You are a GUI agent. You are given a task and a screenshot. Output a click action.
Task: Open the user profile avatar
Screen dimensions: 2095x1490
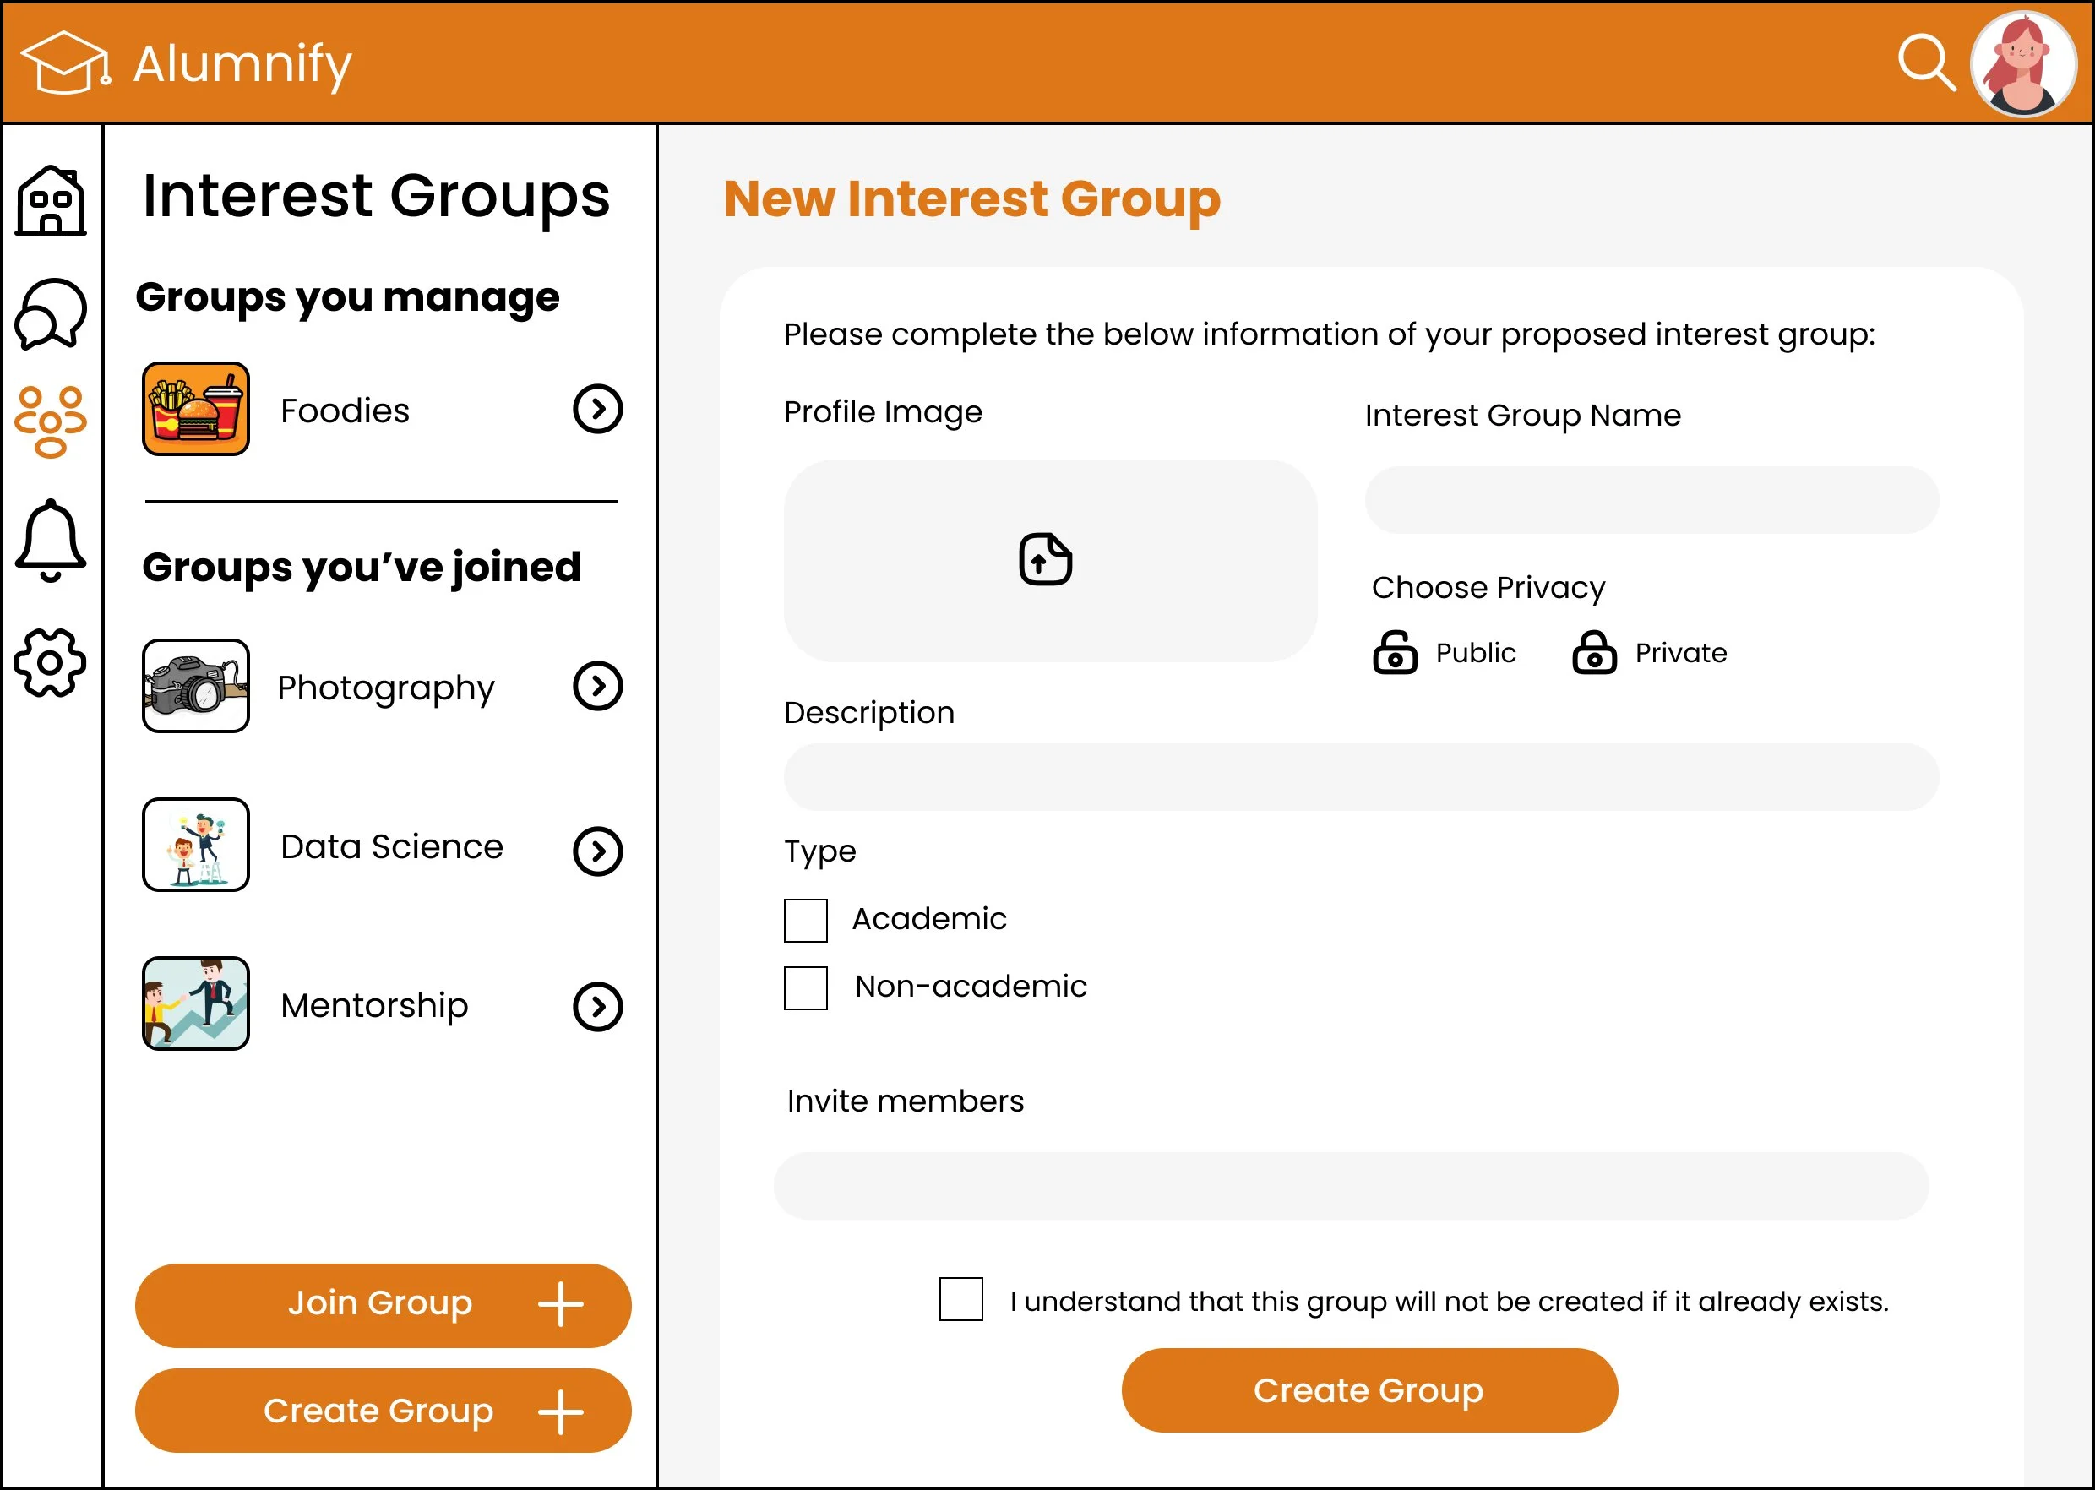tap(2022, 64)
